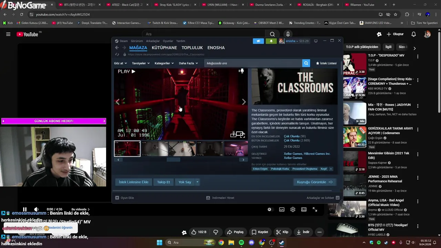Toggle YouTube autoplay switch
441x248 pixels.
(x=269, y=209)
